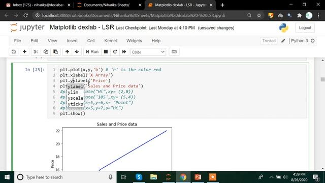Screen dimensions: 325x183
Task: Click the Windows taskbar search box
Action: coord(66,177)
